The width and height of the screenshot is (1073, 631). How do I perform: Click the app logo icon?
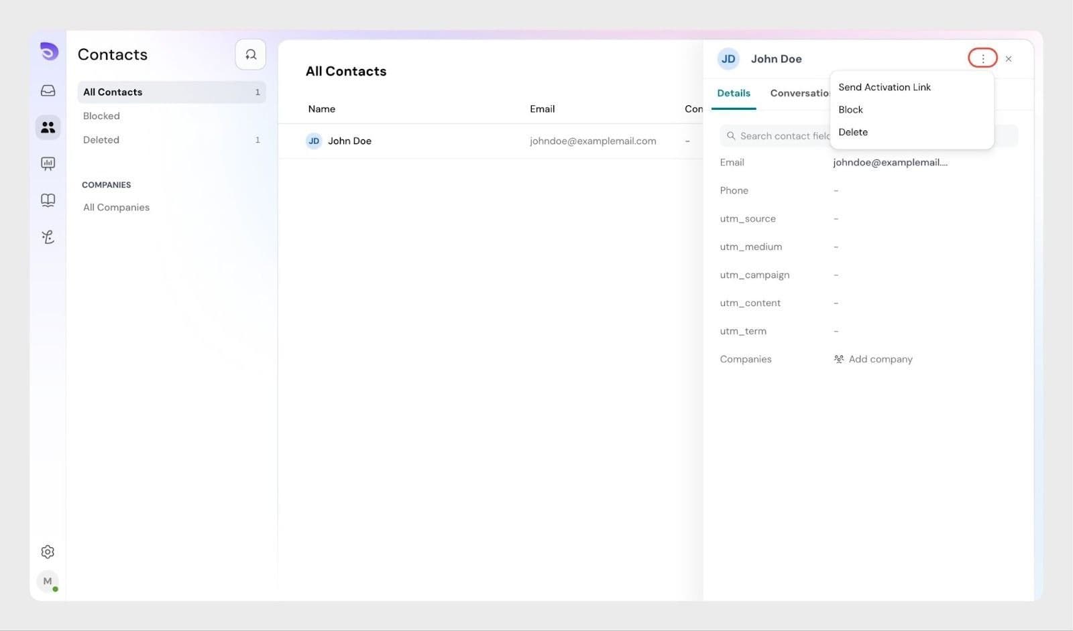click(x=48, y=52)
